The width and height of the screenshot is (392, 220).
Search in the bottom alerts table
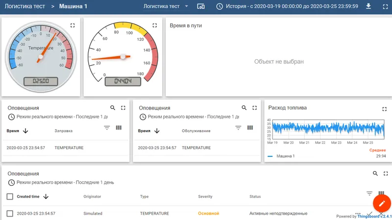(x=375, y=174)
